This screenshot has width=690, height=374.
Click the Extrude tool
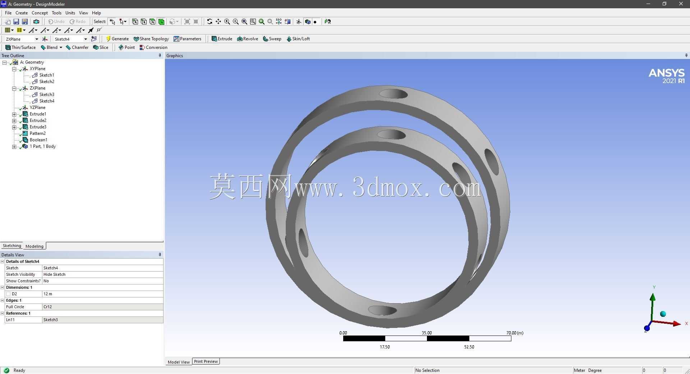(222, 39)
